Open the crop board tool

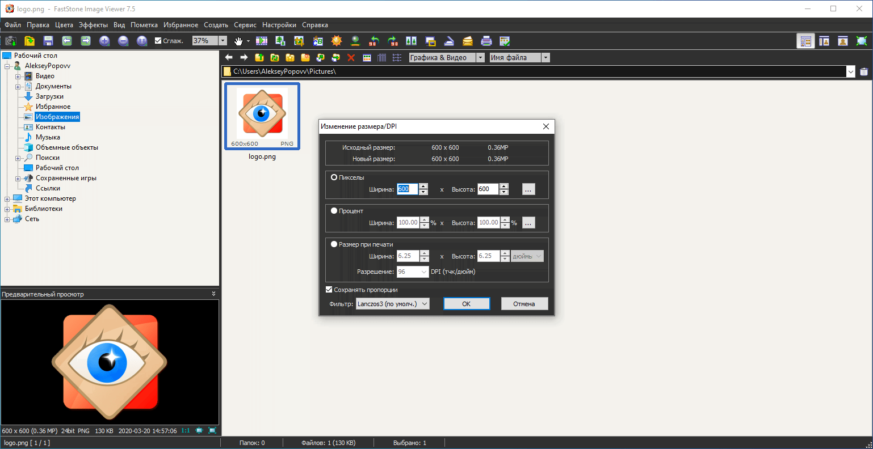(x=299, y=41)
